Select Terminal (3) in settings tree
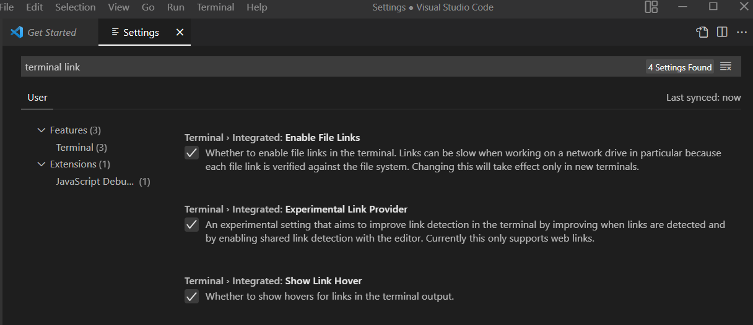 coord(82,148)
